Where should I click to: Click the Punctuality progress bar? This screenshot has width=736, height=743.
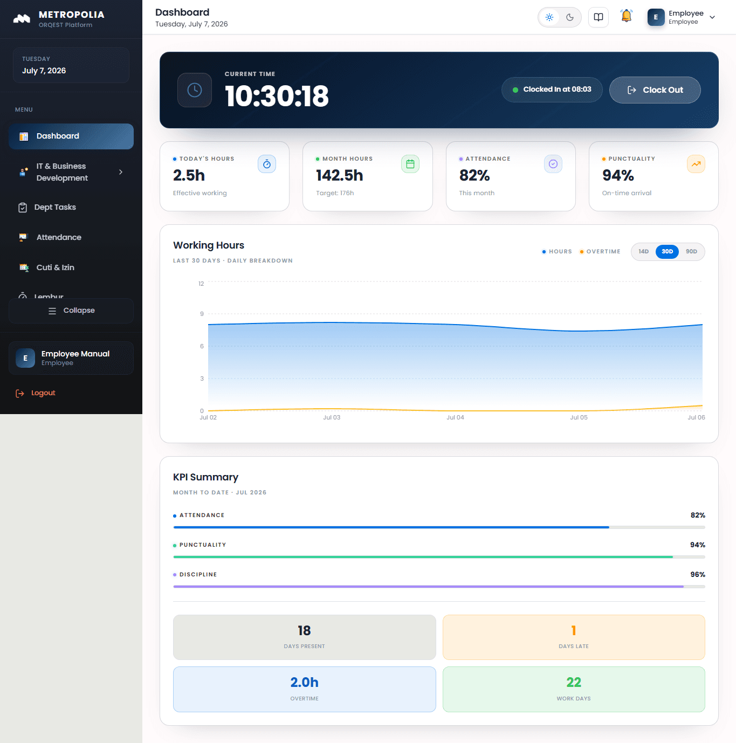tap(439, 557)
